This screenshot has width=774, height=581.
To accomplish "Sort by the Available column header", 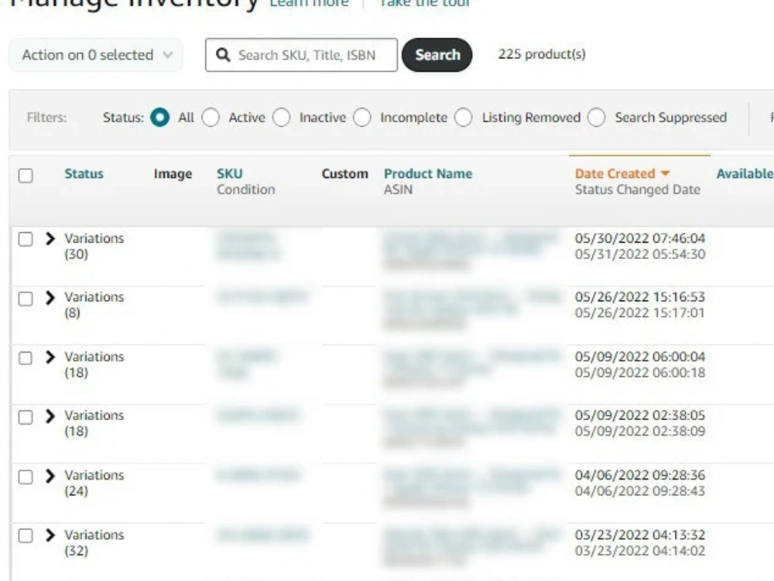I will (745, 173).
